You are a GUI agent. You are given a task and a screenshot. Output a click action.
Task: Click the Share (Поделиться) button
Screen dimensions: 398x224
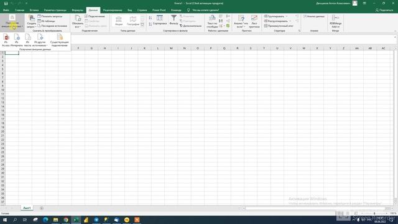pos(384,10)
